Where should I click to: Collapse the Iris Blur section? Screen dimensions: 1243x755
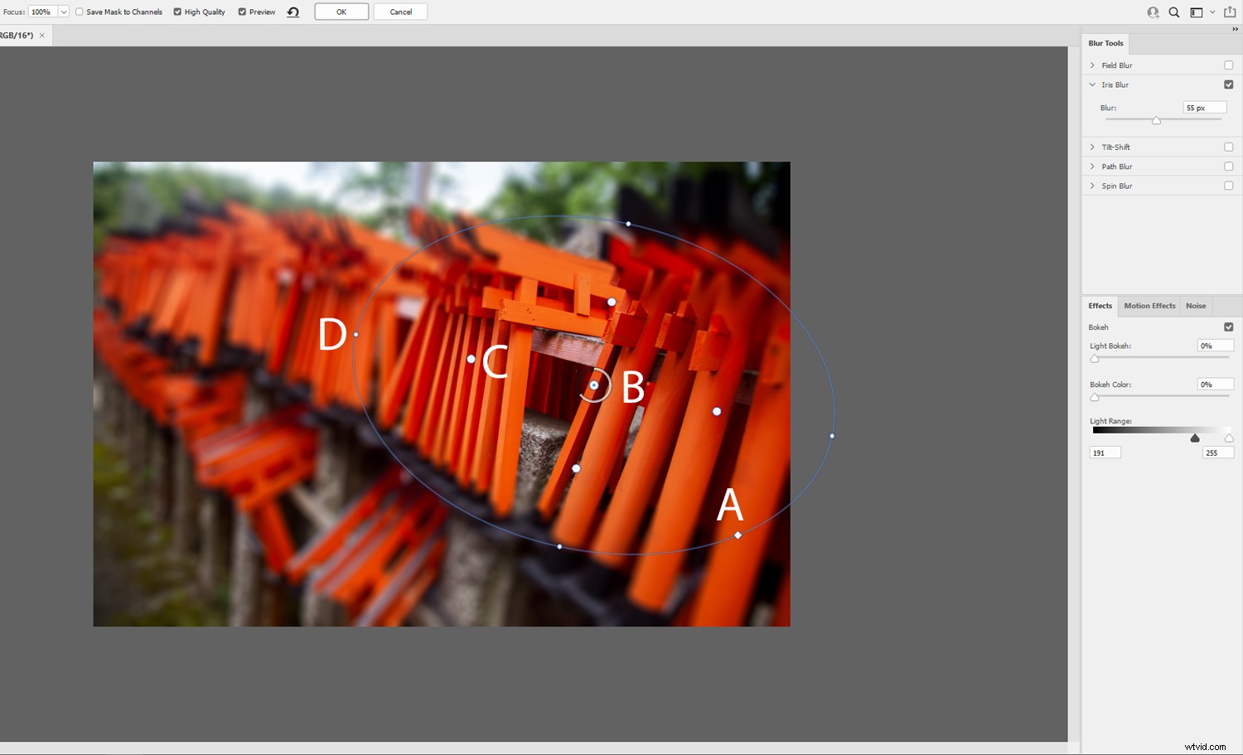point(1092,85)
